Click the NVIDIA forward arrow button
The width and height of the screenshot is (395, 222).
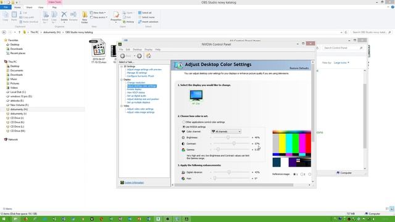click(139, 56)
